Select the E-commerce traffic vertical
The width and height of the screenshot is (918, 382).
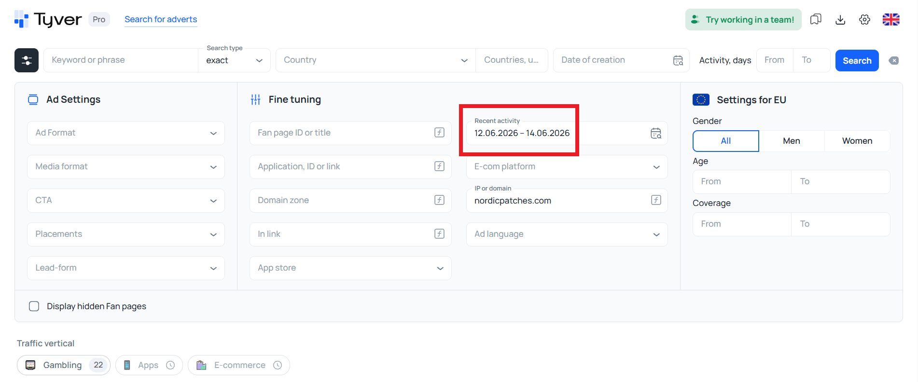pyautogui.click(x=239, y=365)
